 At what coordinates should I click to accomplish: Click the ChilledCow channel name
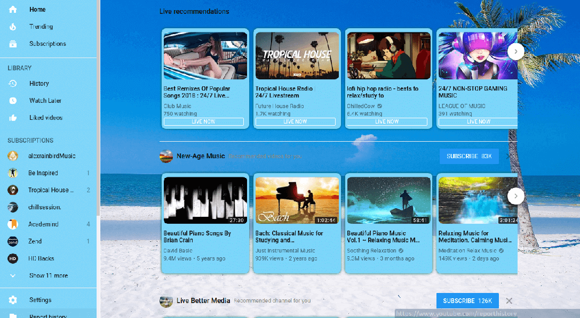click(361, 106)
